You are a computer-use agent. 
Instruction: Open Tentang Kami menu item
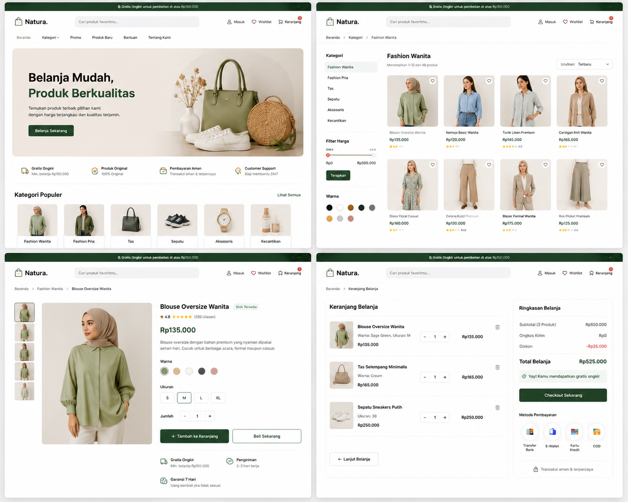click(x=159, y=38)
